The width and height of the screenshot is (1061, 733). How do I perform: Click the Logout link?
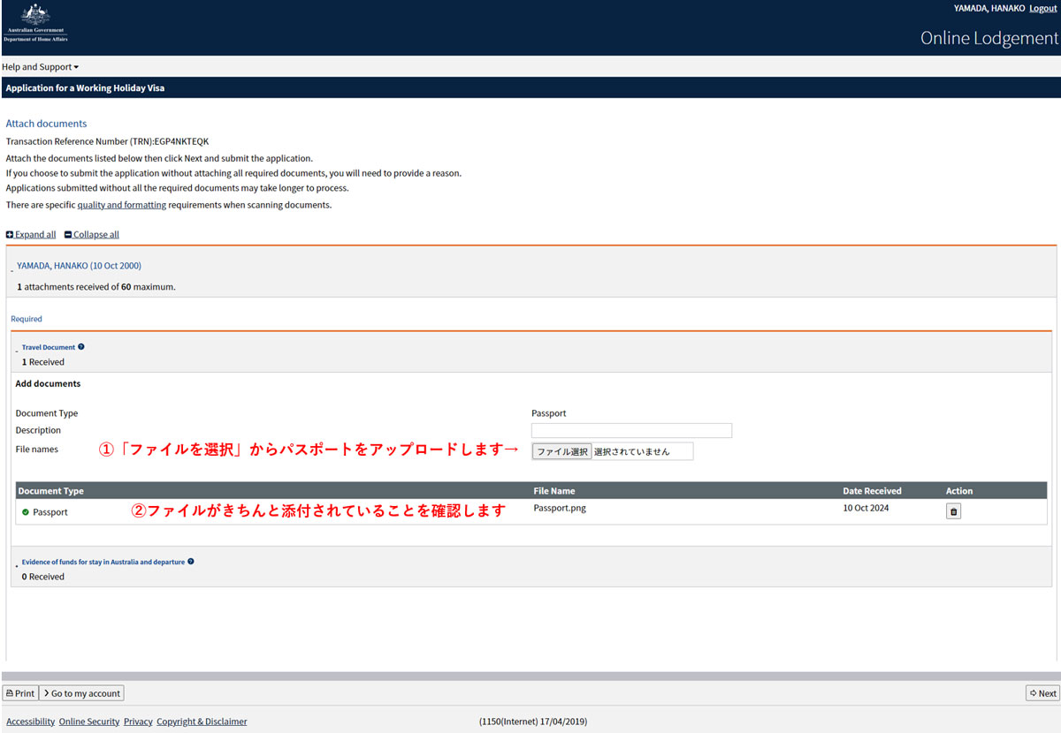coord(1042,8)
